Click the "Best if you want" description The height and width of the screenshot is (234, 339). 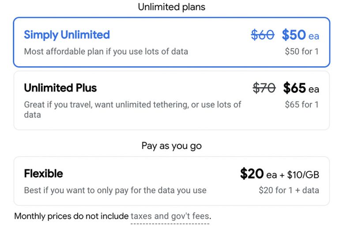tap(115, 191)
